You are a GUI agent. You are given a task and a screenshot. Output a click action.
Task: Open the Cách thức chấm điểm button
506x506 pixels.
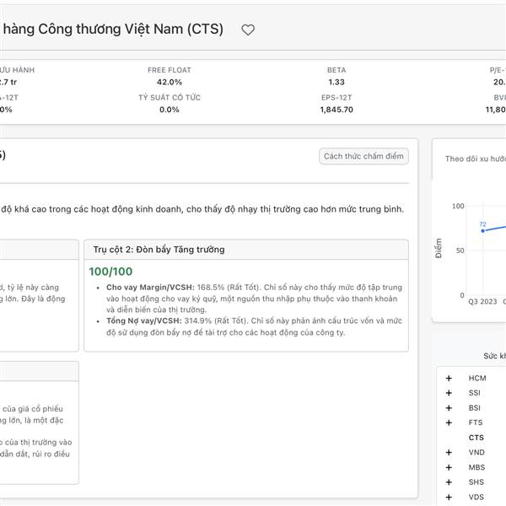click(x=363, y=156)
